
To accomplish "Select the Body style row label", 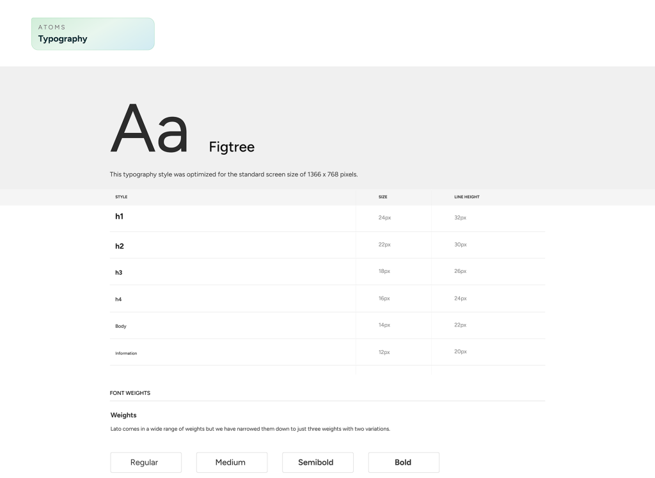I will click(121, 326).
